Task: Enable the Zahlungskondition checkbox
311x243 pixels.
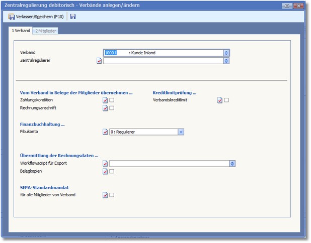Action: tap(112, 100)
